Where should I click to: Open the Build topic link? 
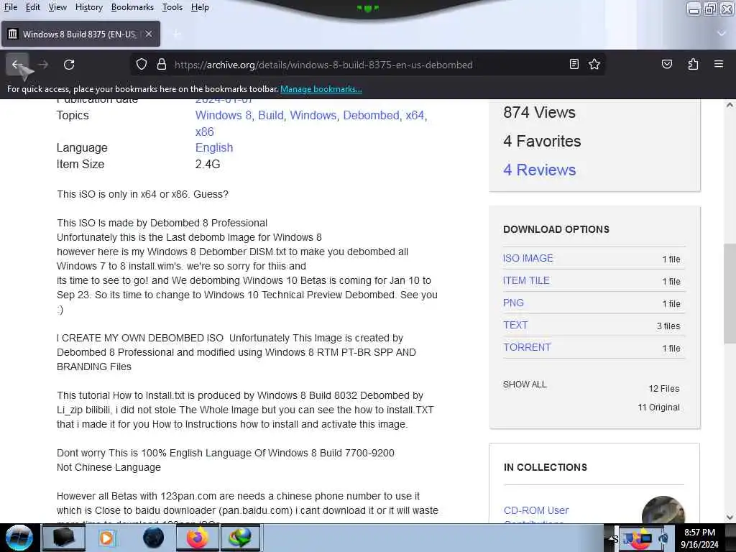click(271, 116)
